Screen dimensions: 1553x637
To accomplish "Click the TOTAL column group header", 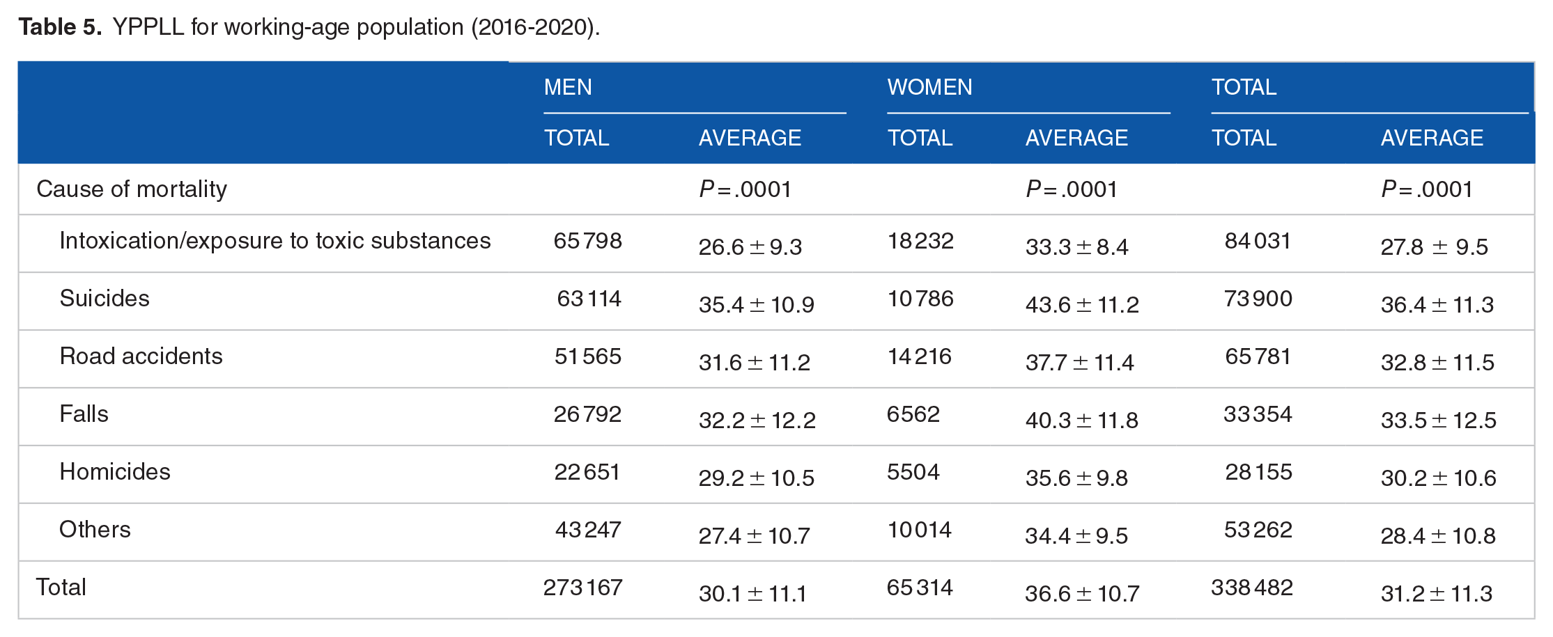I will [x=1244, y=87].
